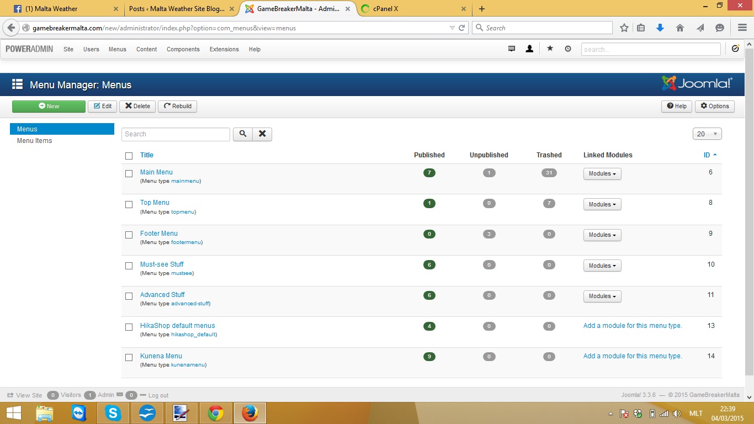
Task: Open the Firefox bookmarks list icon
Action: [641, 28]
